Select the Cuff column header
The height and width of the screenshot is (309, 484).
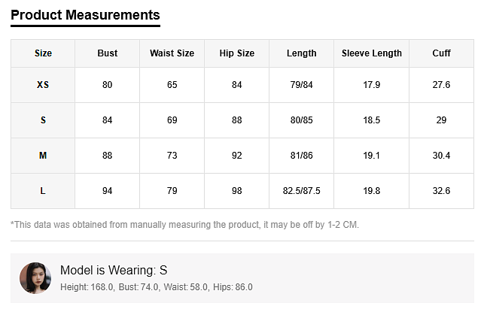[x=441, y=53]
